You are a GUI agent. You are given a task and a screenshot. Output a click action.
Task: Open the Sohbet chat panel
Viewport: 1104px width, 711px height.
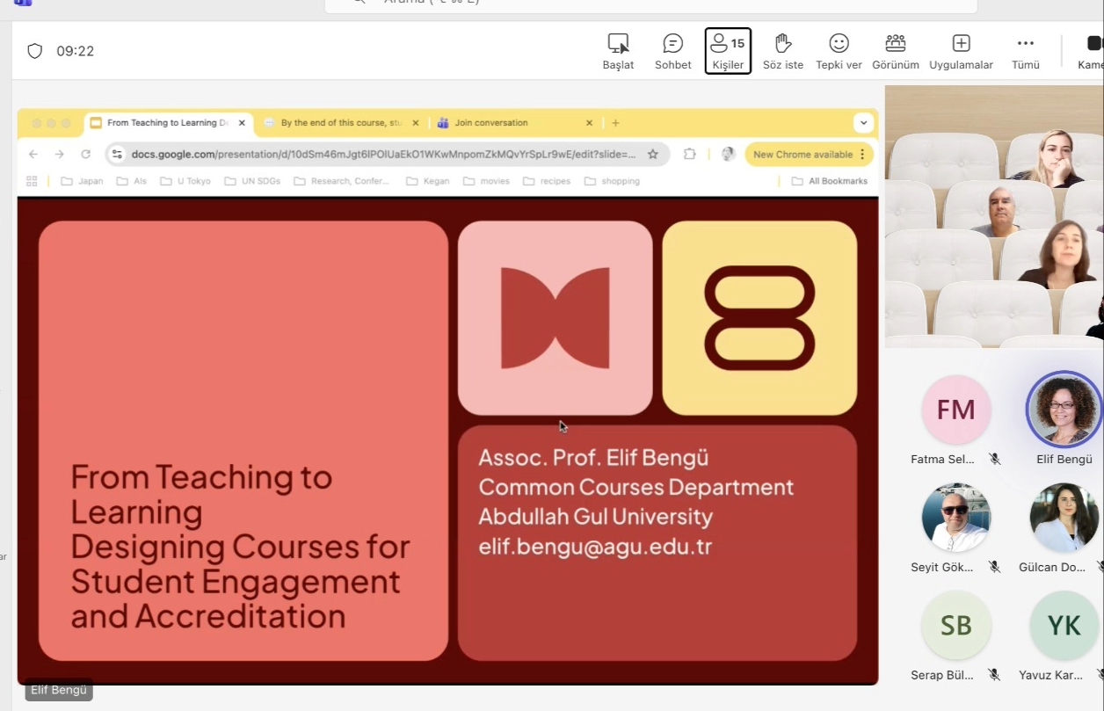[673, 52]
